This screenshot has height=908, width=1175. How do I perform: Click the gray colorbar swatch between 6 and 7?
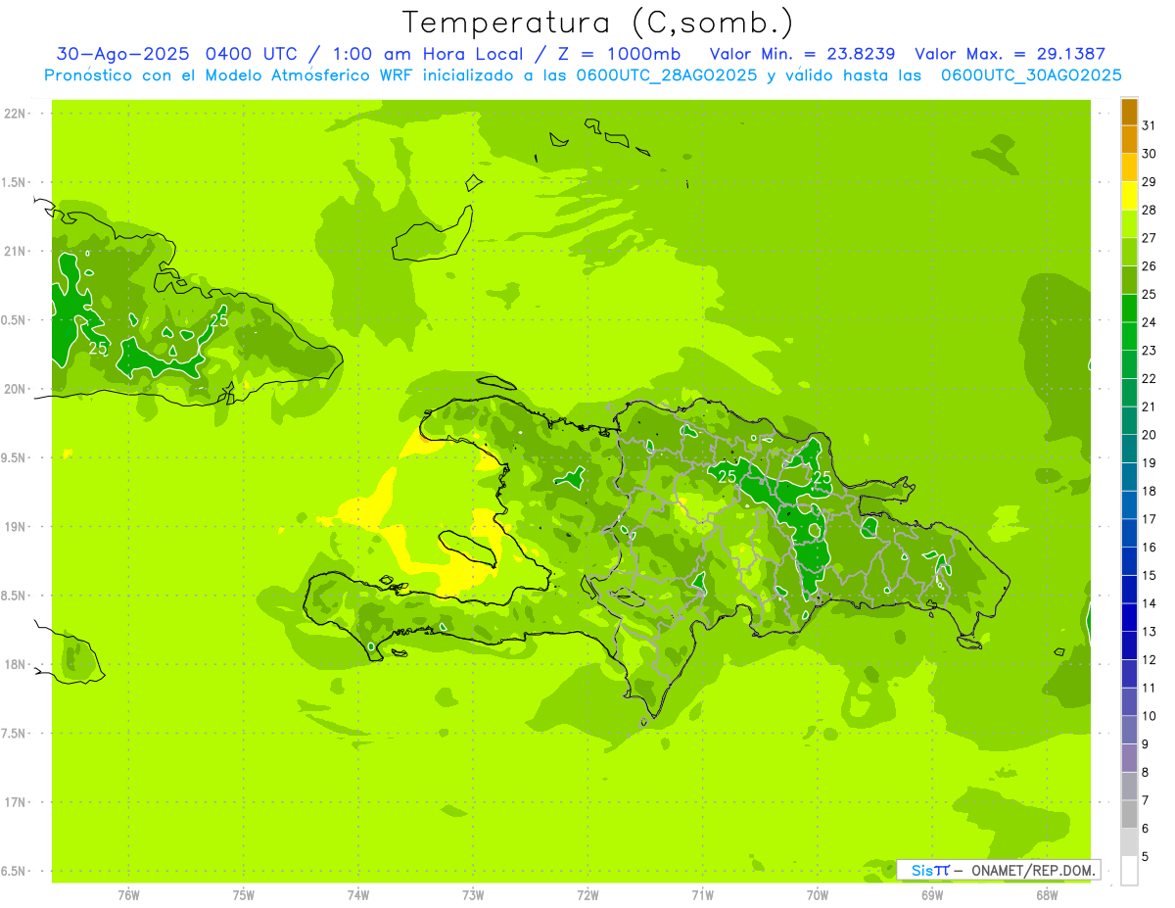pos(1129,815)
